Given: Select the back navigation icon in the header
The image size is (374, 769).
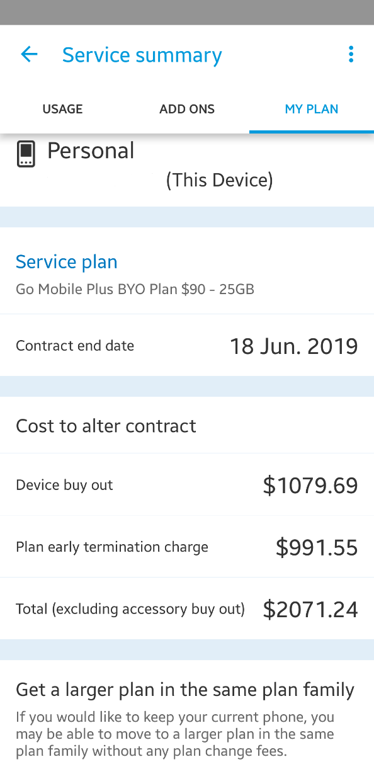Looking at the screenshot, I should point(29,54).
